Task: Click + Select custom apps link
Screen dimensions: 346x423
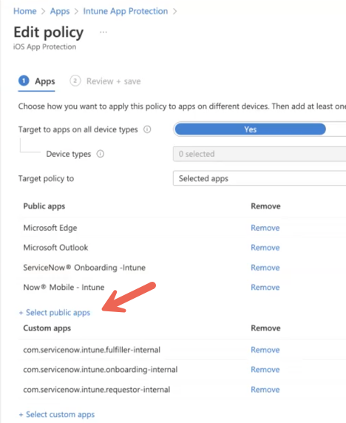Action: click(57, 415)
